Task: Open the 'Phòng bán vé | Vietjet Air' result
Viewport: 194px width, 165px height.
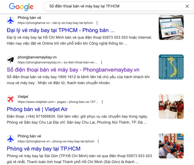Action: point(37,109)
